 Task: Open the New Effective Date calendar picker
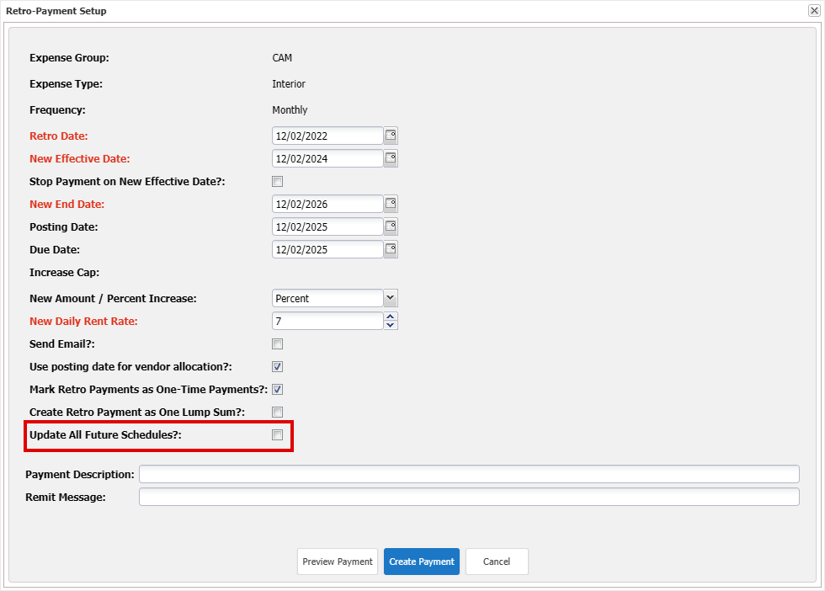coord(391,158)
